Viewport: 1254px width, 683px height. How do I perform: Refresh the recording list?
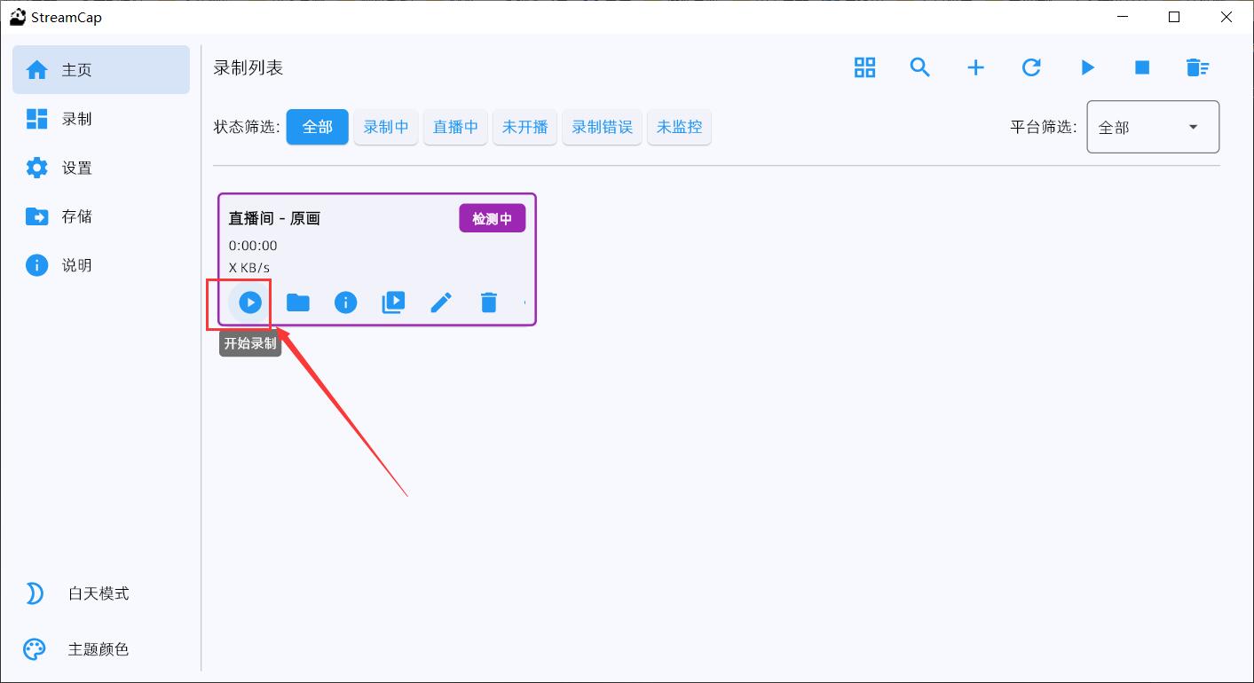(1031, 67)
